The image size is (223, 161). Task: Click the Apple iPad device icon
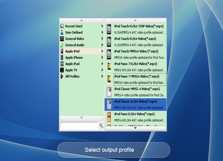pyautogui.click(x=62, y=64)
